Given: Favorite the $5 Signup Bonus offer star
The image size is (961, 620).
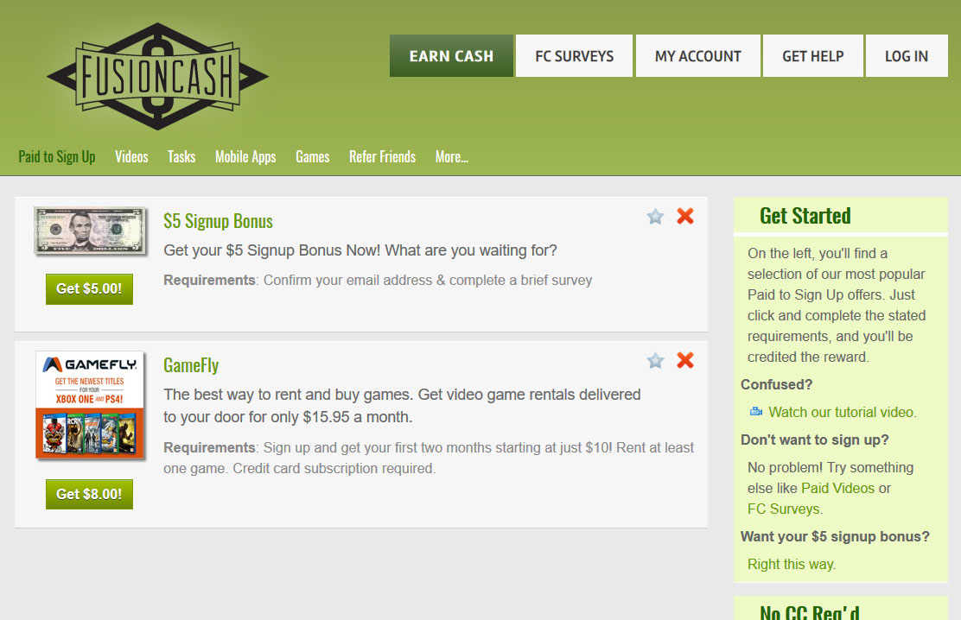Looking at the screenshot, I should pyautogui.click(x=655, y=216).
